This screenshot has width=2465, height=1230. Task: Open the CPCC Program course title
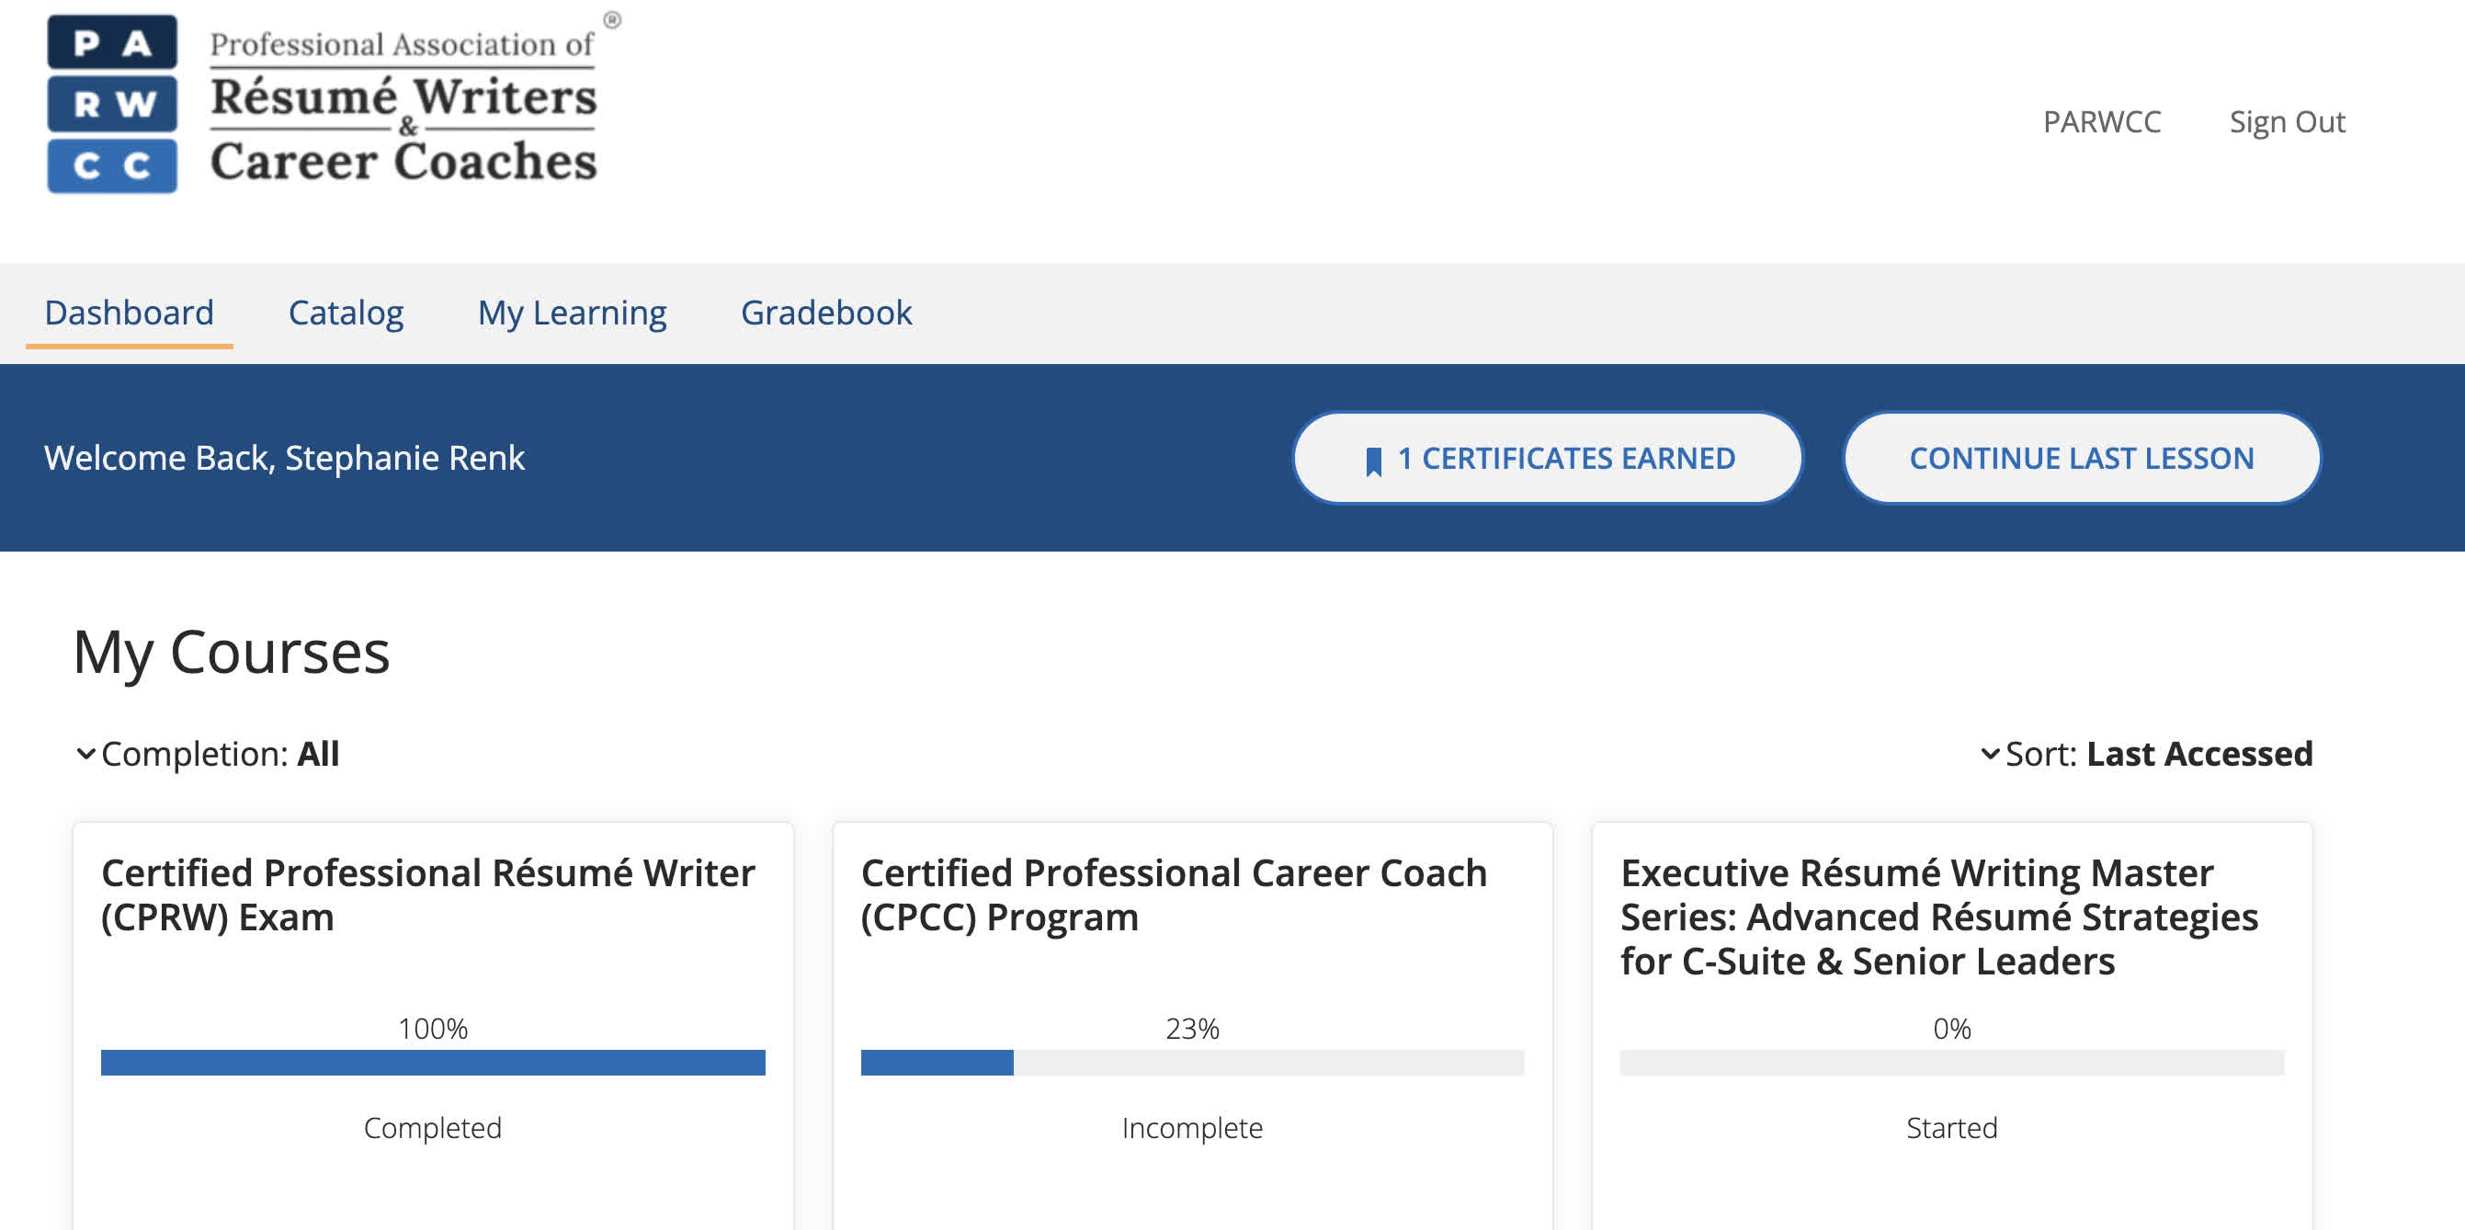[x=1173, y=894]
